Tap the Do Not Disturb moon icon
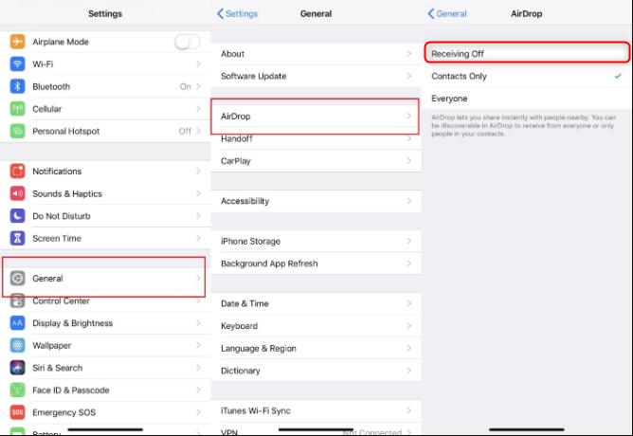 [17, 216]
